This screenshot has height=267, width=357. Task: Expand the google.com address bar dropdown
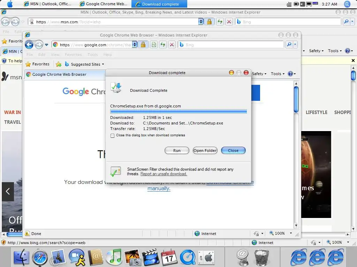pos(135,44)
